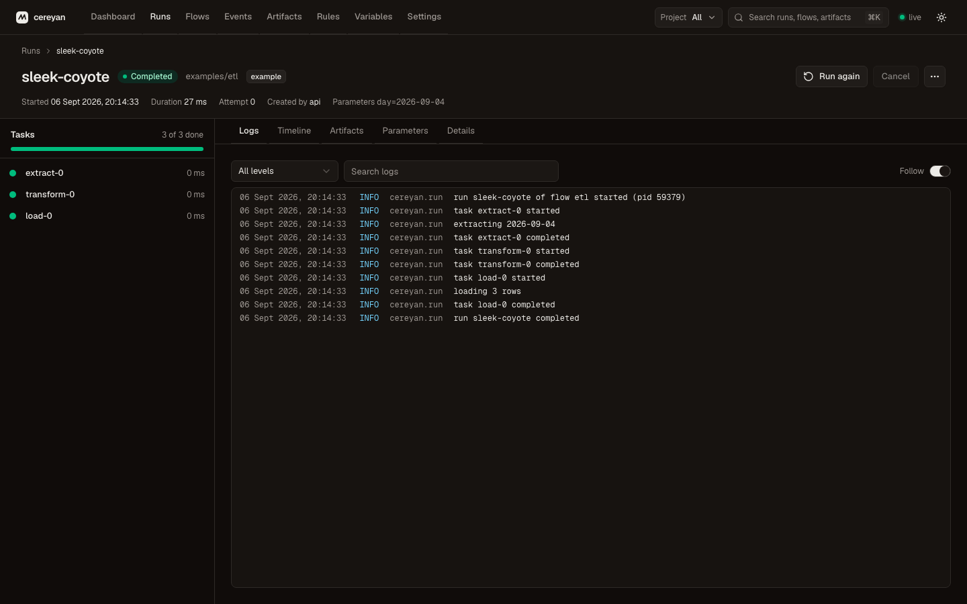Click the sleek-coyote breadcrumb text
Screen dimensions: 967x604
coord(80,51)
